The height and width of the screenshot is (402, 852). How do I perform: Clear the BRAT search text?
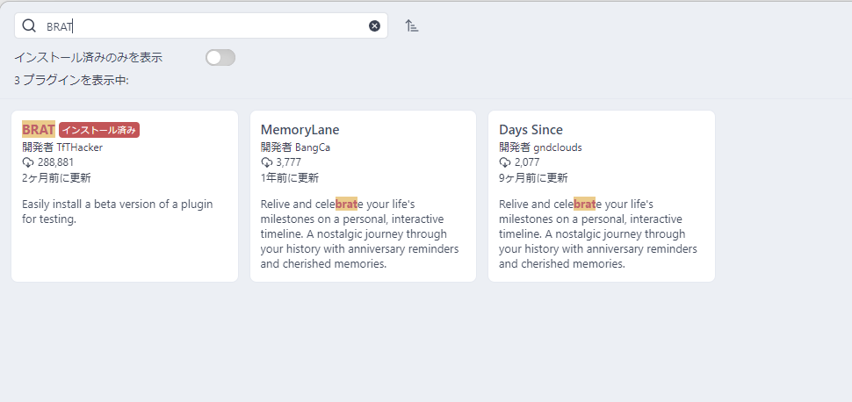pyautogui.click(x=374, y=26)
